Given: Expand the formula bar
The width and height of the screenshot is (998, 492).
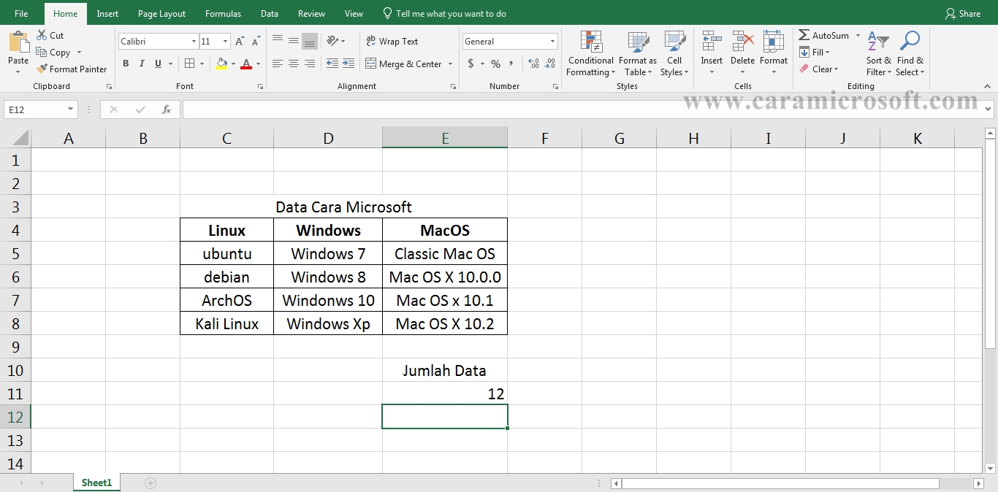Looking at the screenshot, I should pos(989,109).
